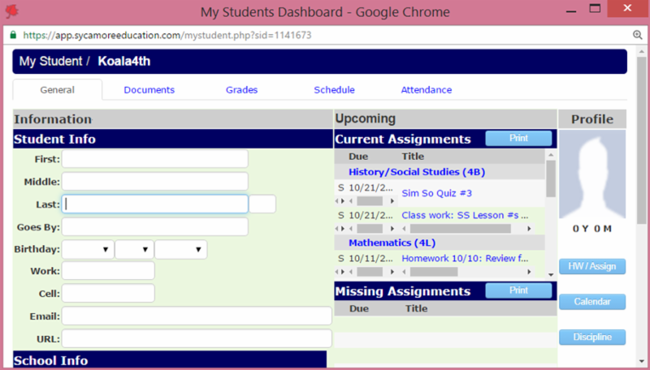Switch to the Documents tab
This screenshot has height=370, width=650.
point(149,90)
